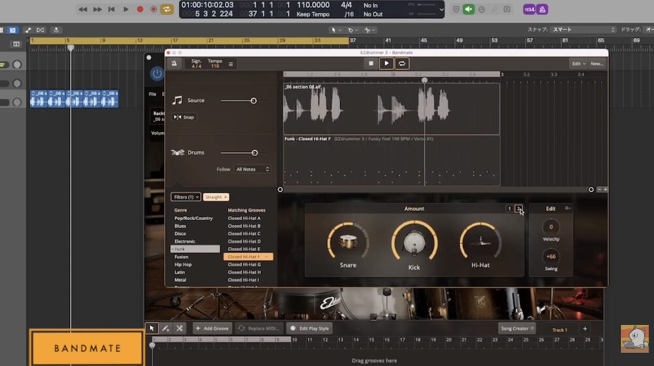Open the Bandmate Edit dropdown

tap(579, 64)
